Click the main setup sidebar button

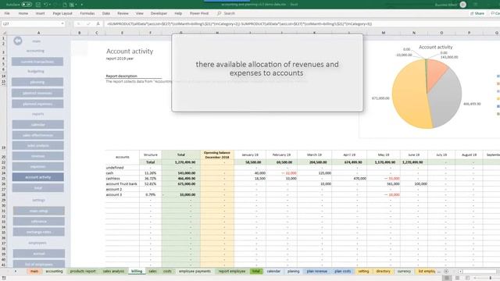pos(38,211)
